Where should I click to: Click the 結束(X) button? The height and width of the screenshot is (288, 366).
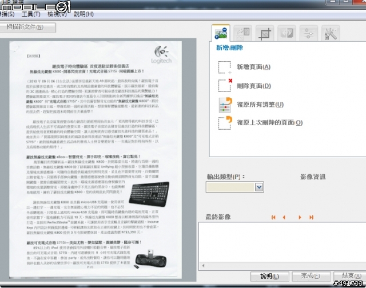click(349, 277)
